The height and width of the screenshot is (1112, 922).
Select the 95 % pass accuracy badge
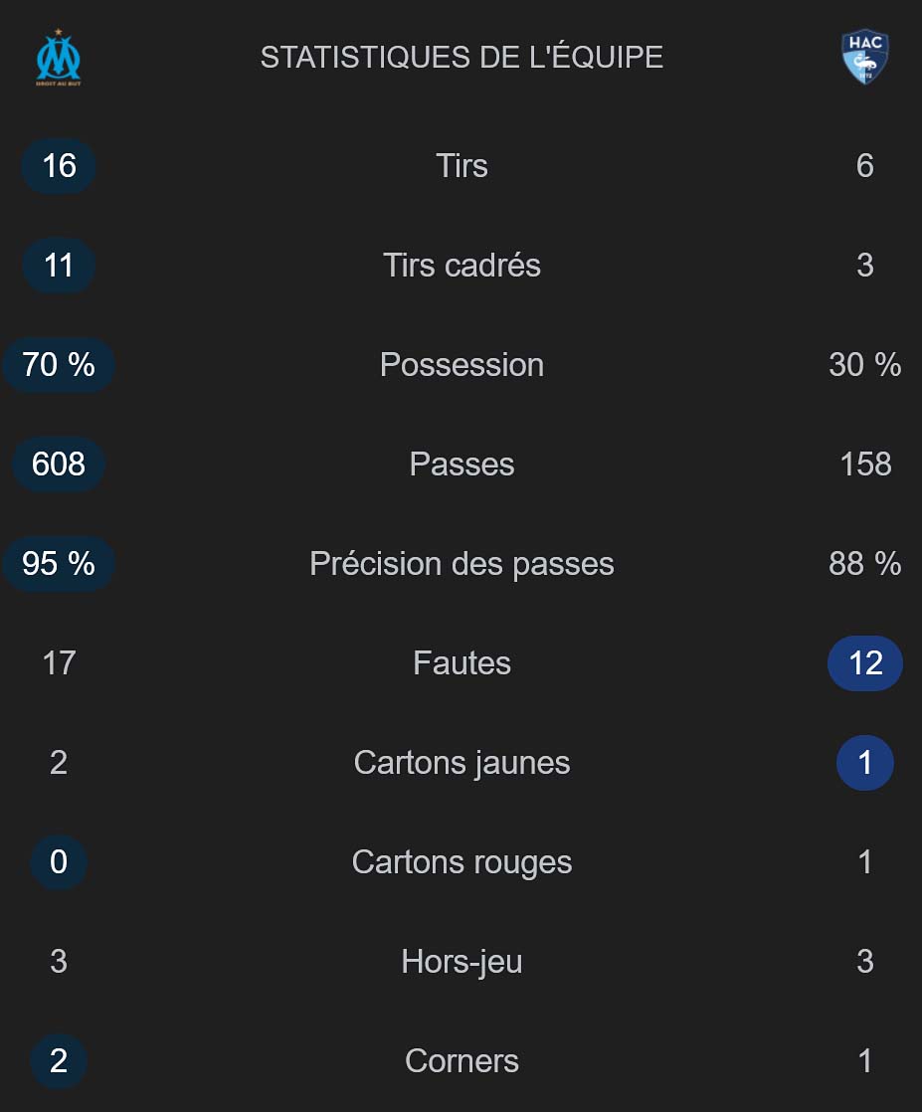click(x=59, y=563)
